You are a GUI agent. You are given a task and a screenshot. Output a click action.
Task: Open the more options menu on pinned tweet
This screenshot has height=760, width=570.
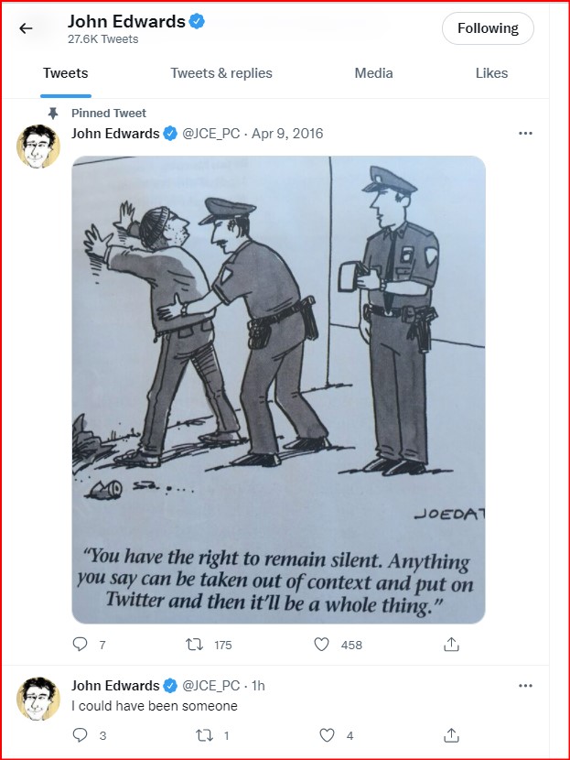click(525, 134)
